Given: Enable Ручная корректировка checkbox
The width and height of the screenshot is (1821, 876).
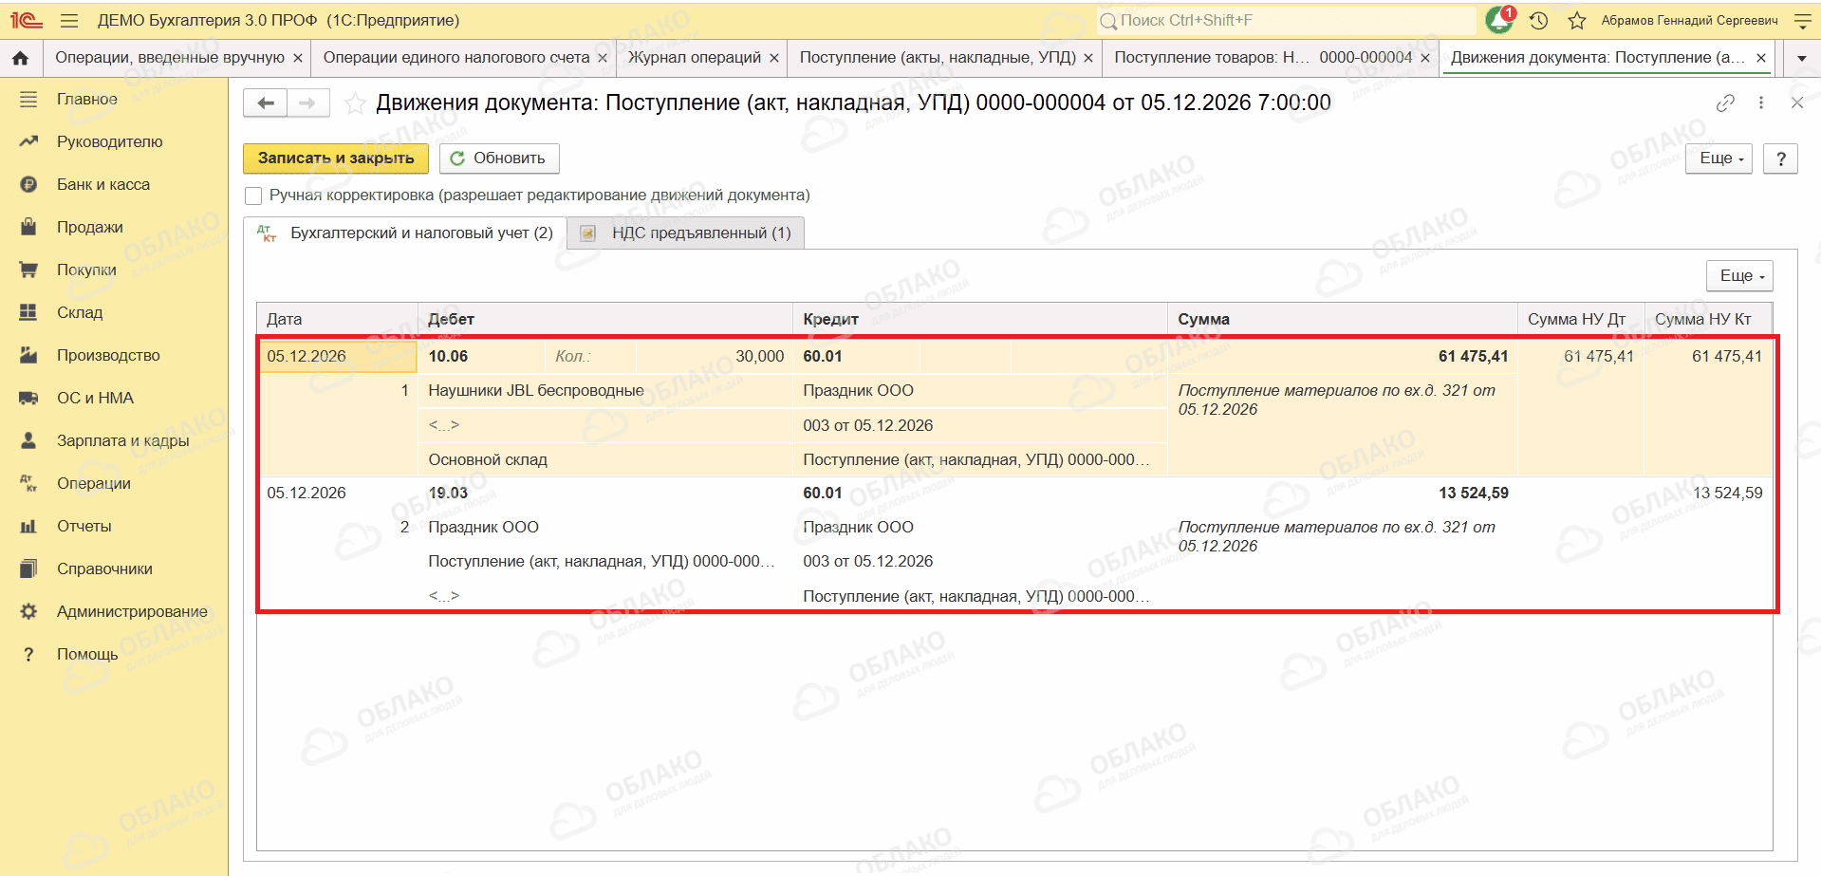Looking at the screenshot, I should tap(253, 196).
